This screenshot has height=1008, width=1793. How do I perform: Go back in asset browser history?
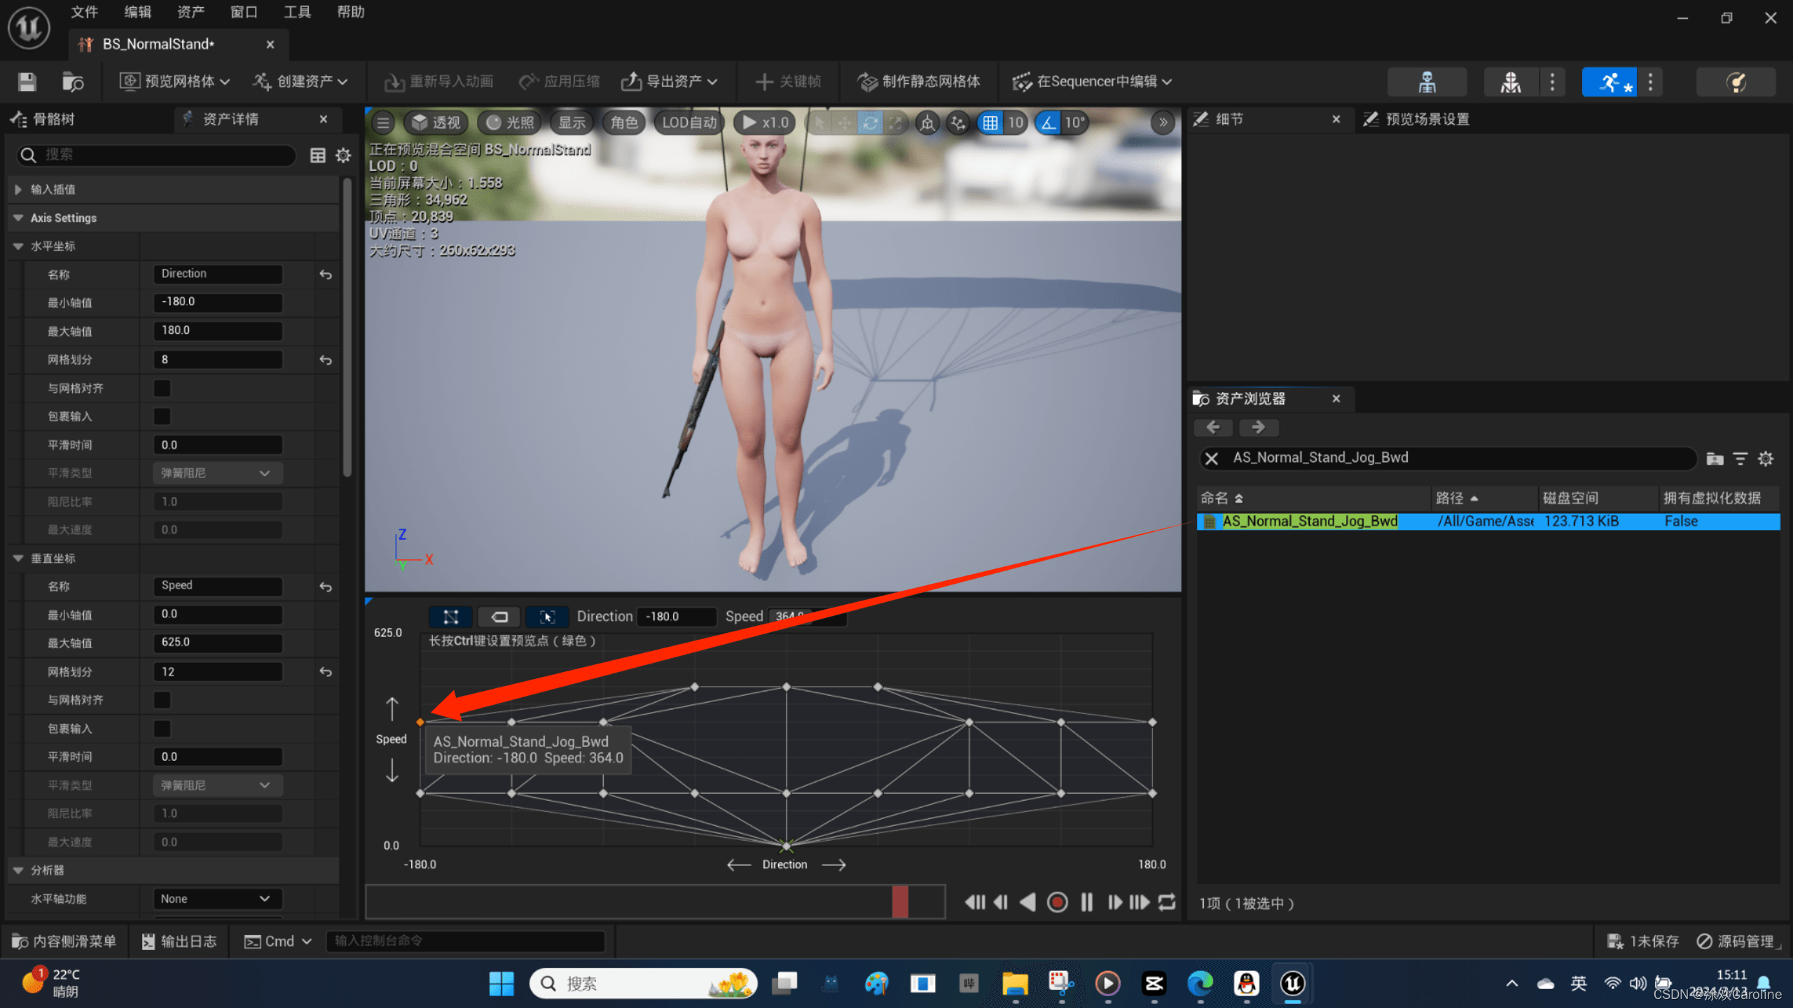[x=1214, y=427]
